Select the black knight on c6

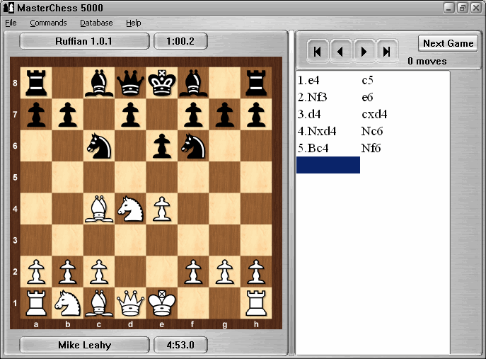(x=99, y=146)
